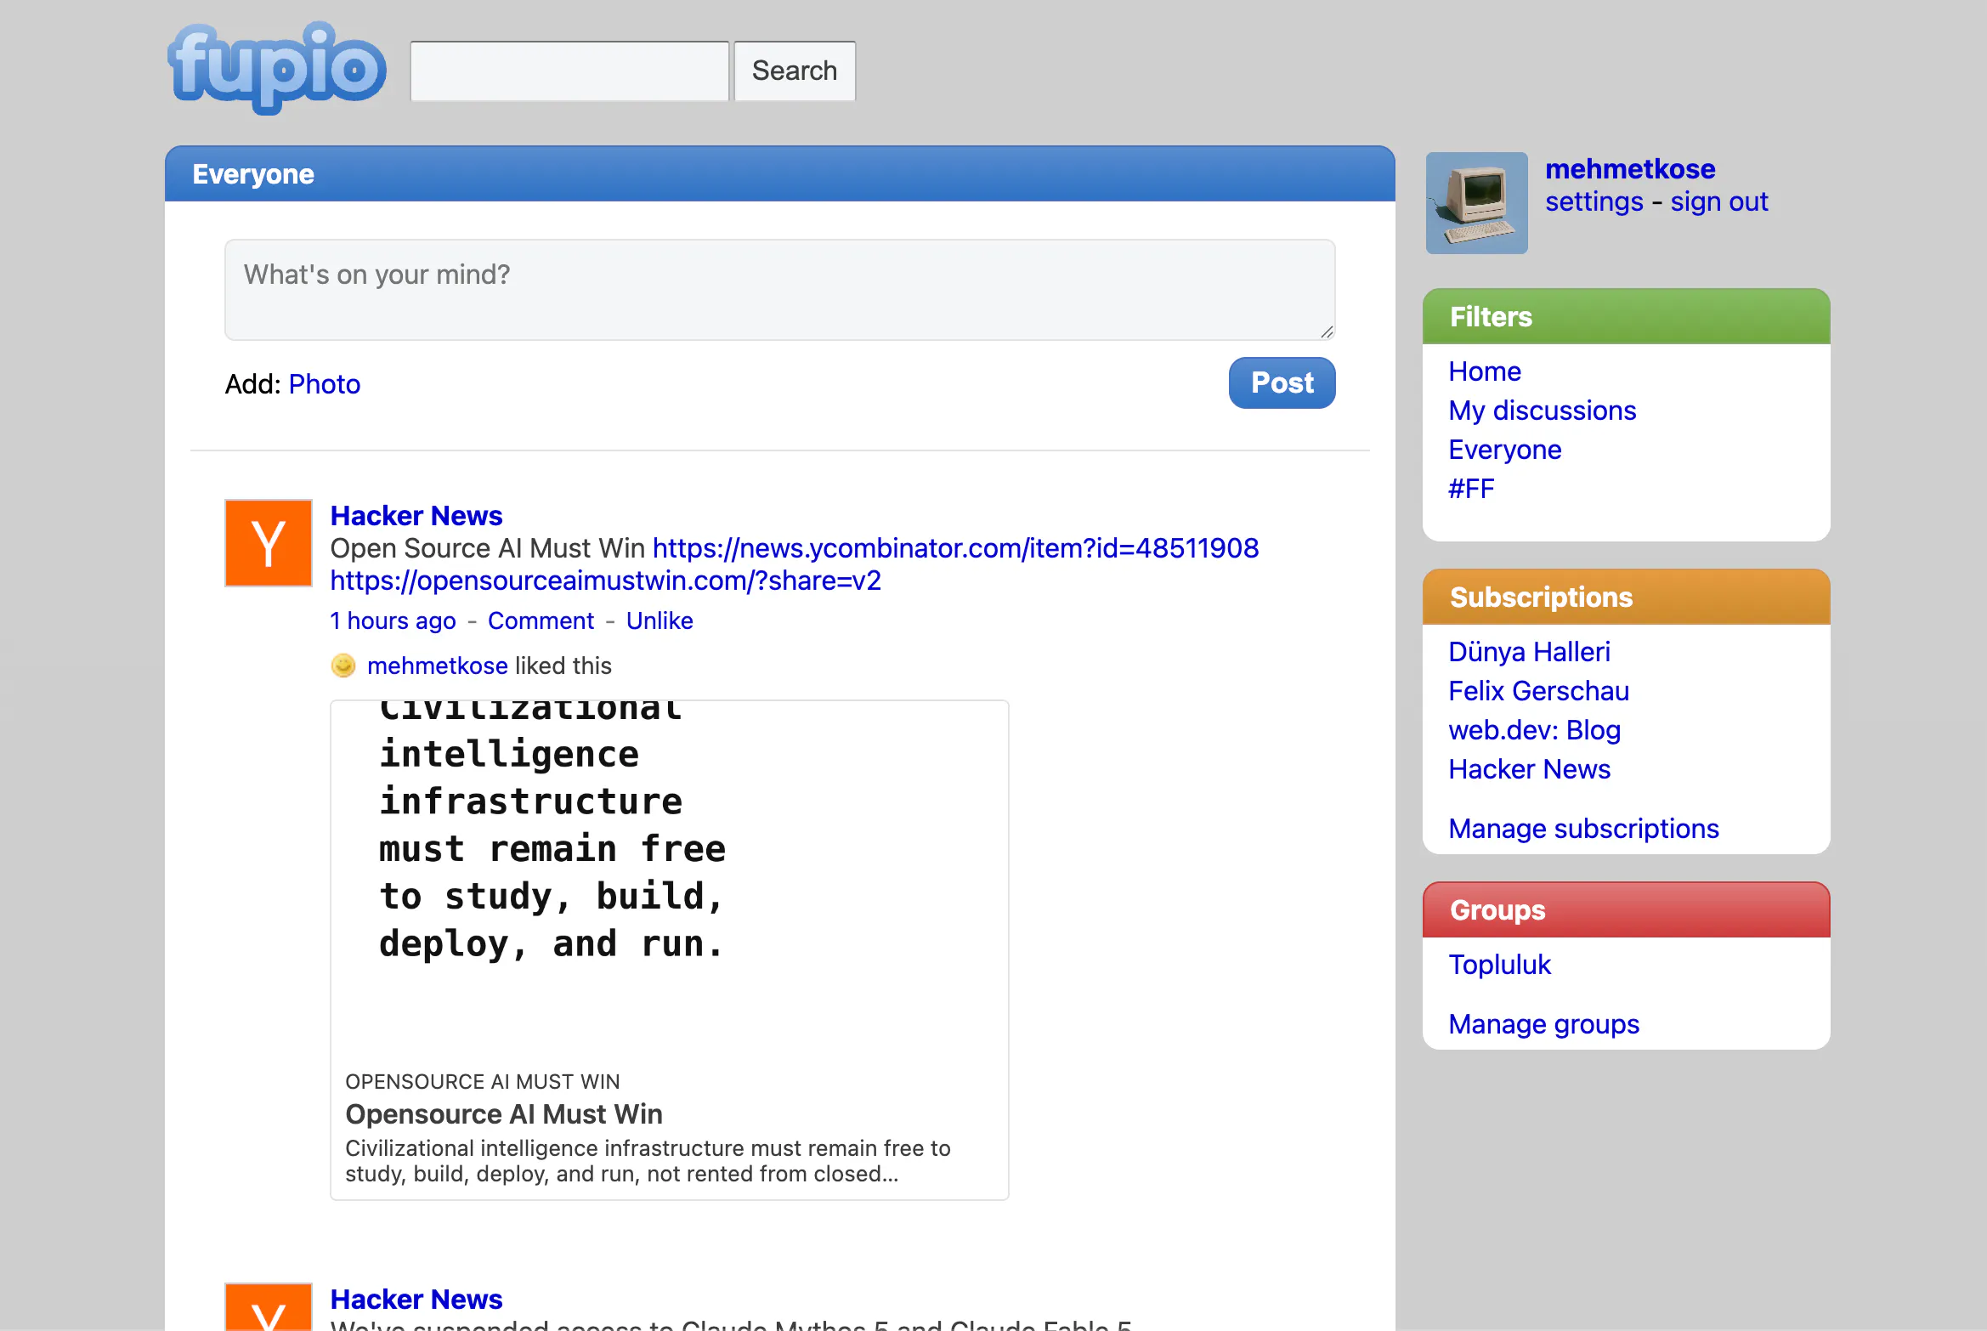Click the orange Y avatar of the Open Source AI post
1987x1331 pixels.
tap(269, 543)
